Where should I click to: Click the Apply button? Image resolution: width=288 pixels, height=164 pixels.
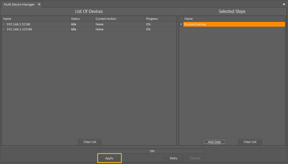click(109, 158)
